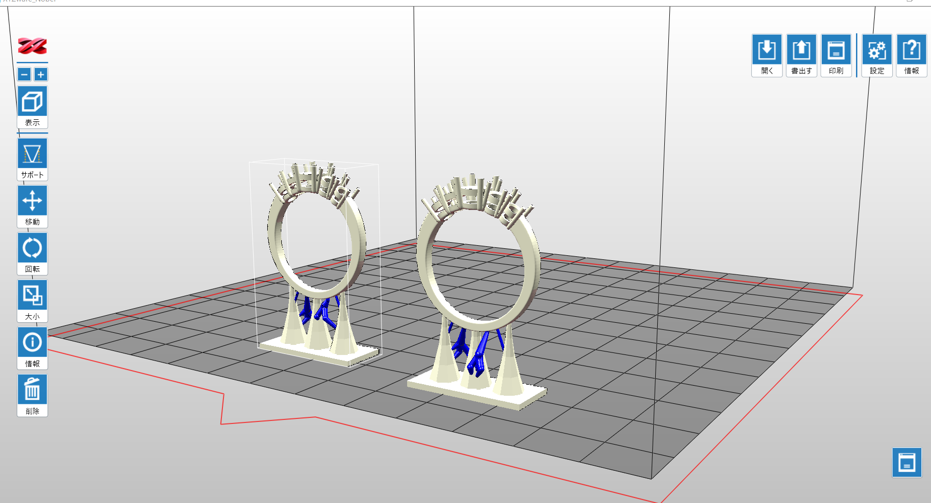The image size is (931, 503).
Task: Select the 移動 move tool
Action: pyautogui.click(x=32, y=206)
